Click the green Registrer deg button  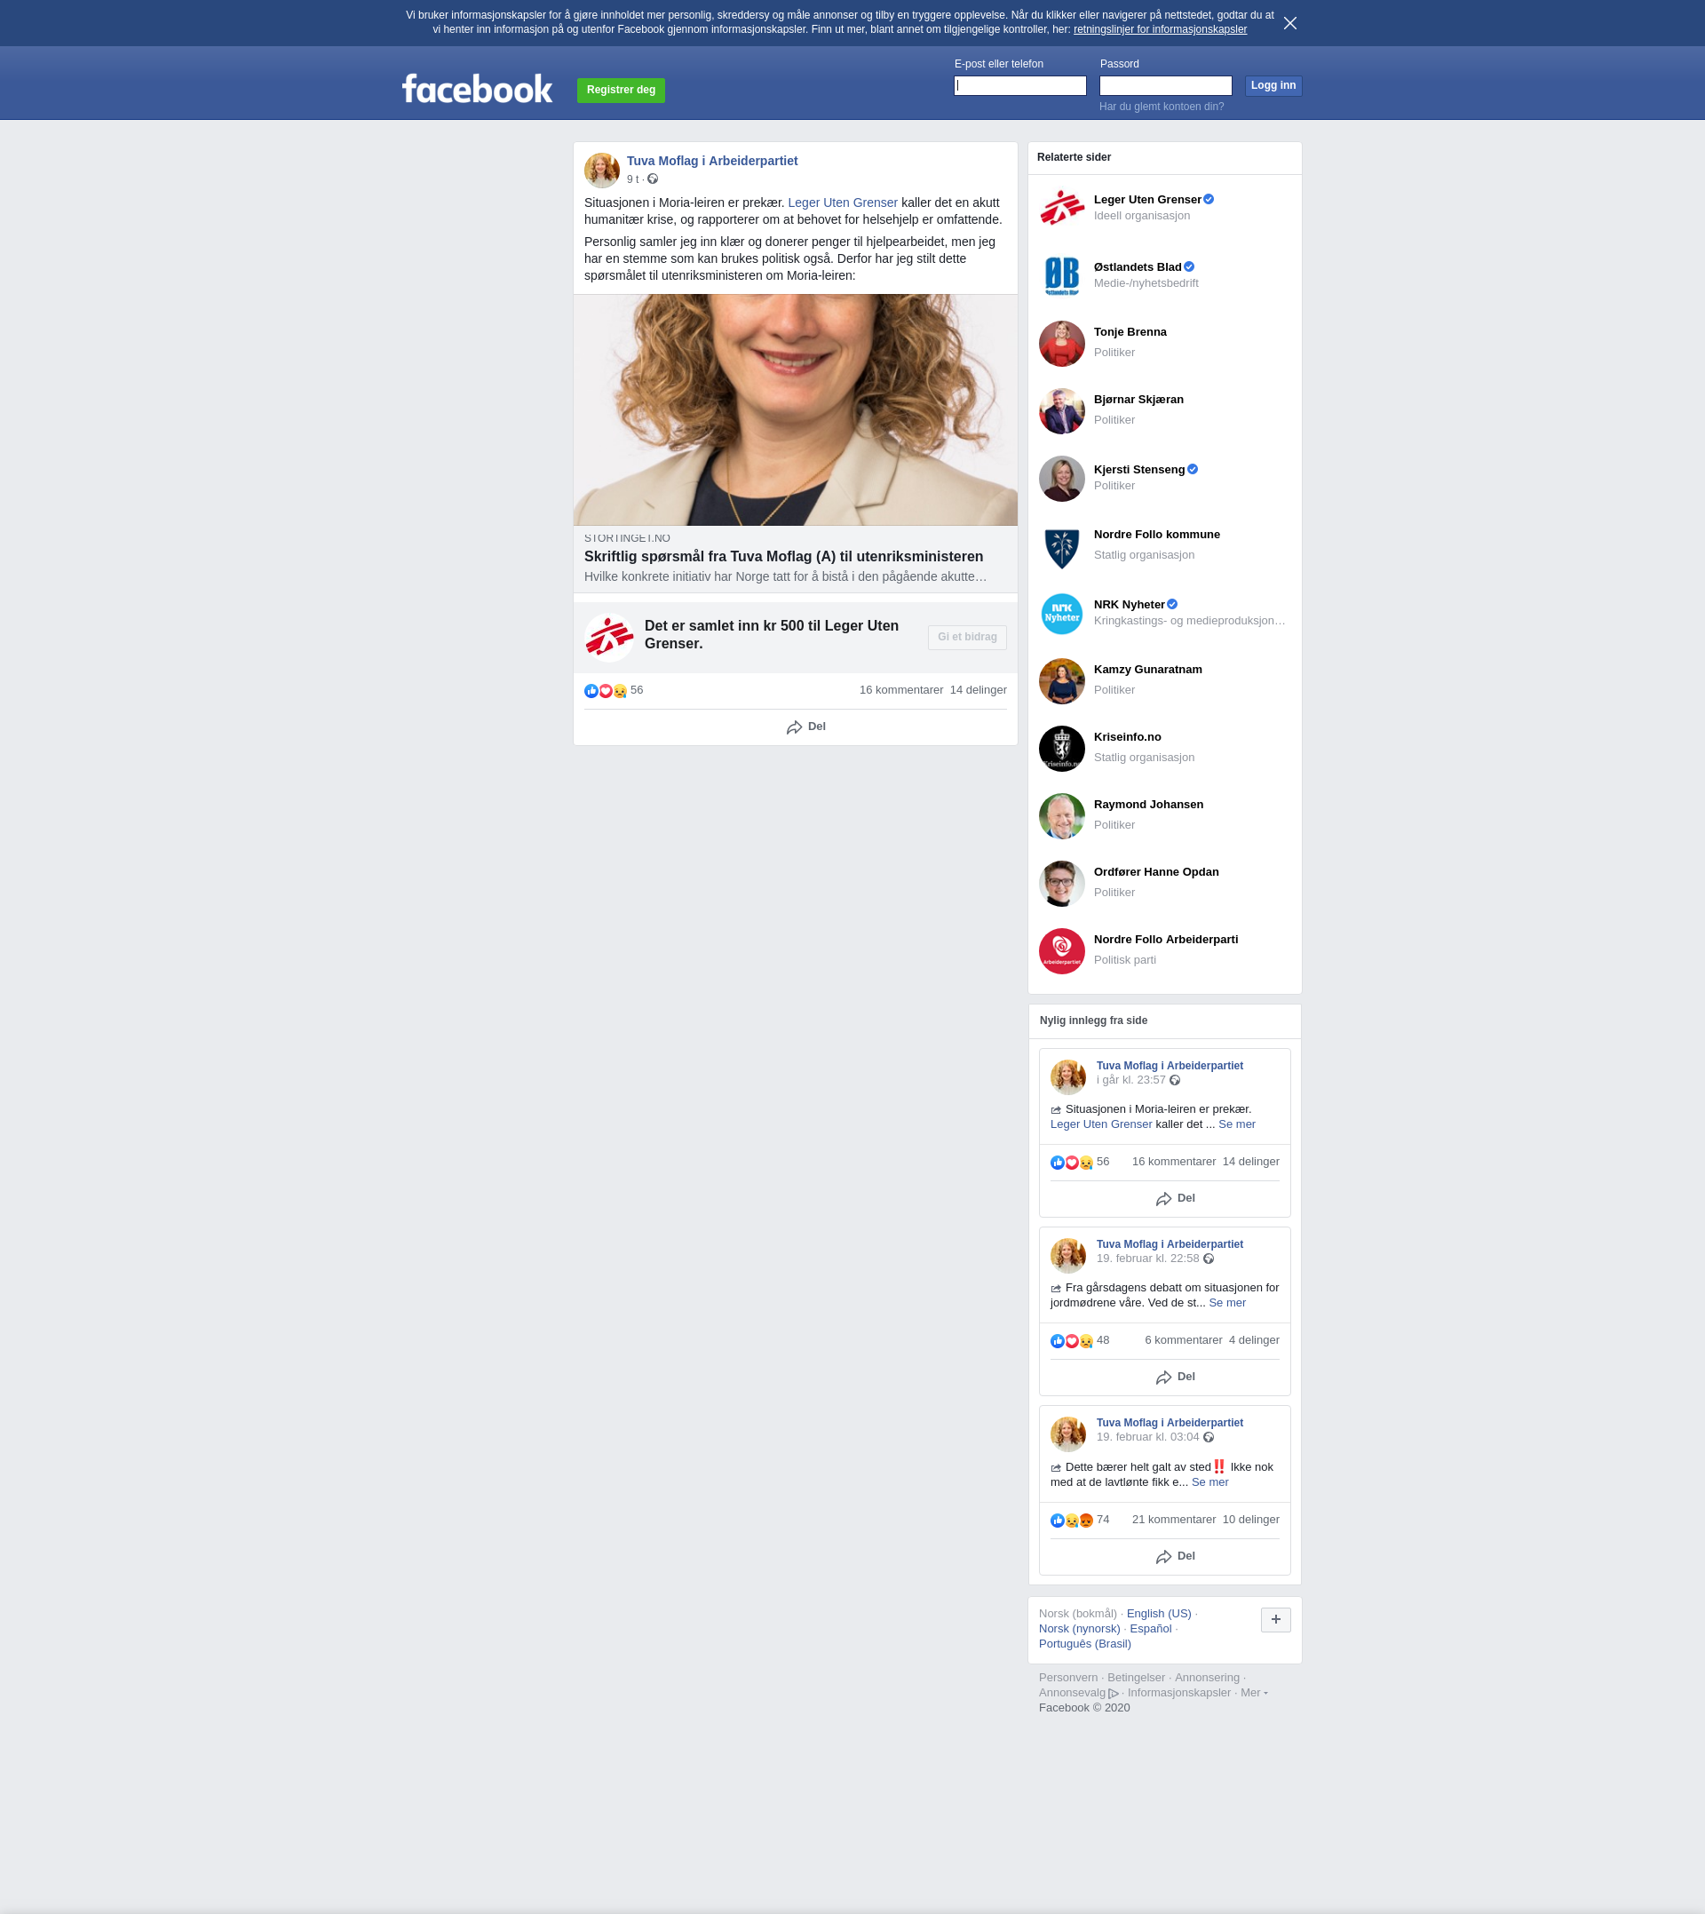[620, 90]
